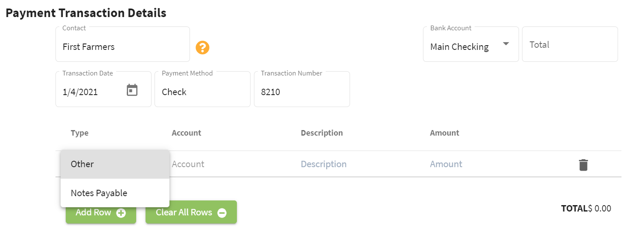The image size is (630, 229).
Task: Click the Type column header
Action: point(80,133)
